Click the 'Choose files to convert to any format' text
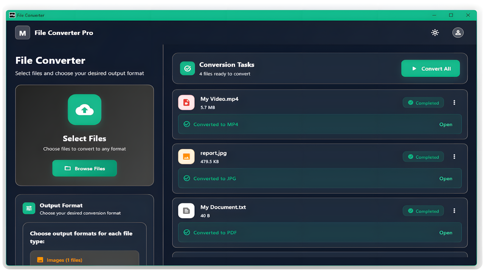 pyautogui.click(x=84, y=149)
